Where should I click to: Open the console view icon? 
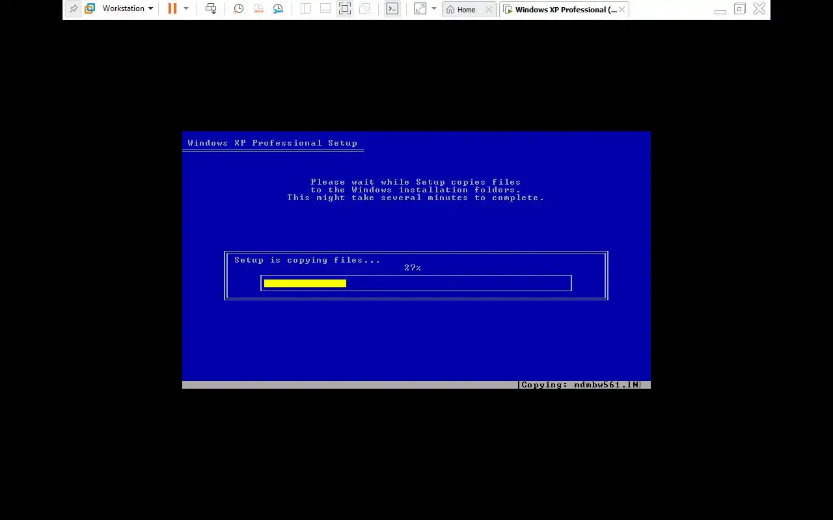coord(392,9)
